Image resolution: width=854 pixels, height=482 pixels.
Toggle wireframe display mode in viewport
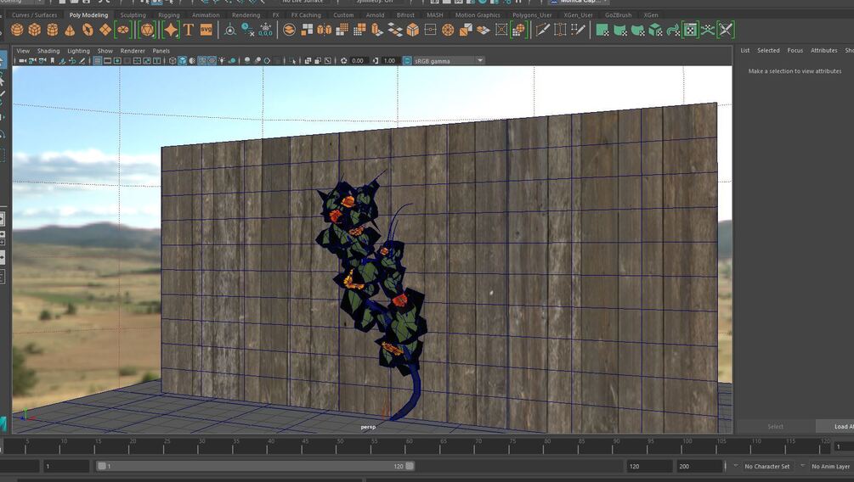click(x=172, y=61)
